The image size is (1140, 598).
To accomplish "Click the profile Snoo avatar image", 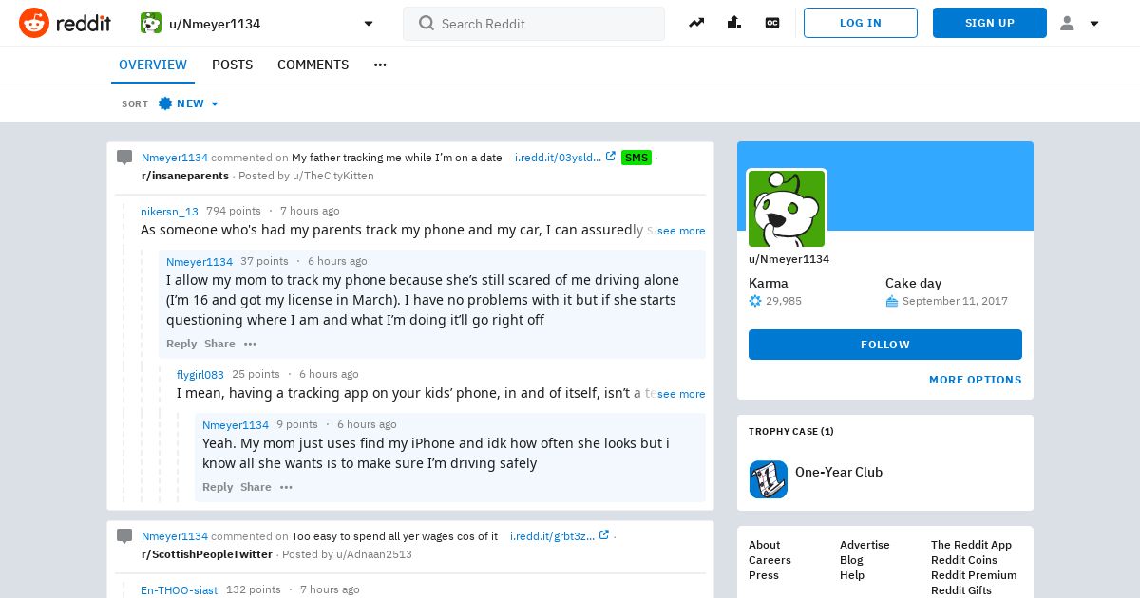I will tap(787, 209).
